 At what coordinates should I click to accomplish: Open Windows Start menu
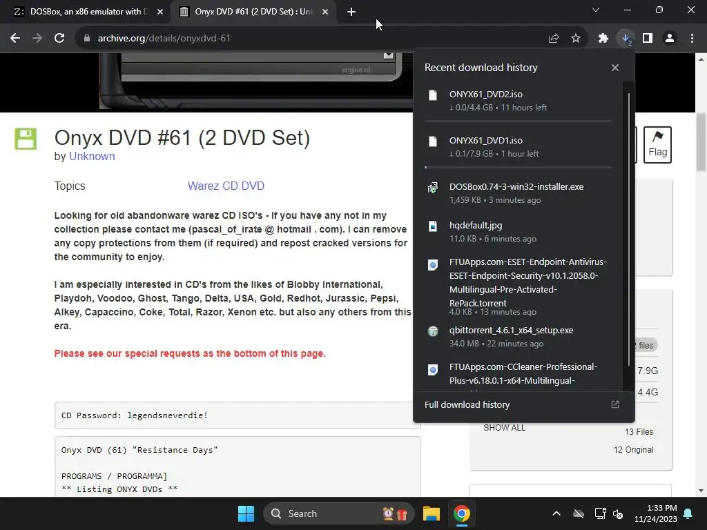click(x=246, y=513)
